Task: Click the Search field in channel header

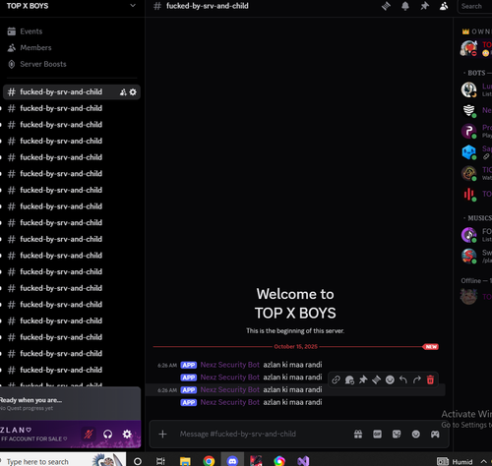Action: coord(474,6)
